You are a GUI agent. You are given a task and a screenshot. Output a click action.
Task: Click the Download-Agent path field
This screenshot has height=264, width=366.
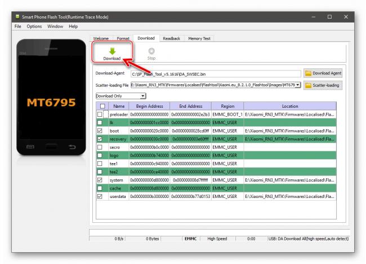216,74
